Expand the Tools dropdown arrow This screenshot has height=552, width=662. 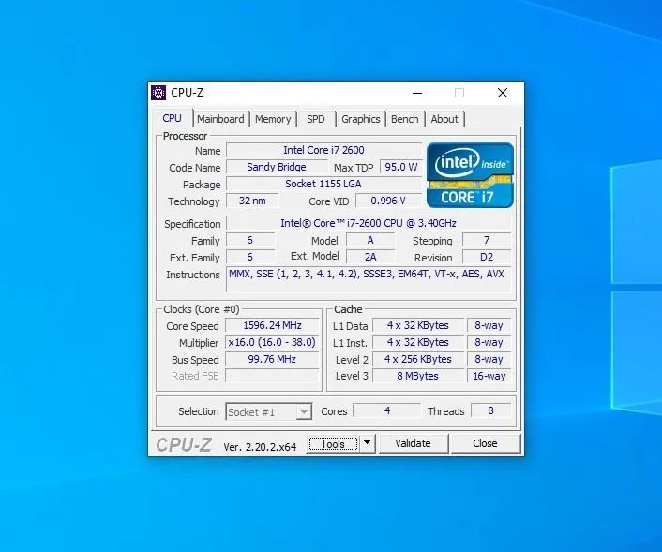pos(368,443)
